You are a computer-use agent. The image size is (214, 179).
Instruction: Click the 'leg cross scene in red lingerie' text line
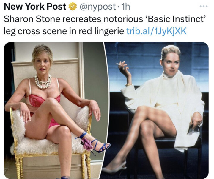pyautogui.click(x=64, y=31)
